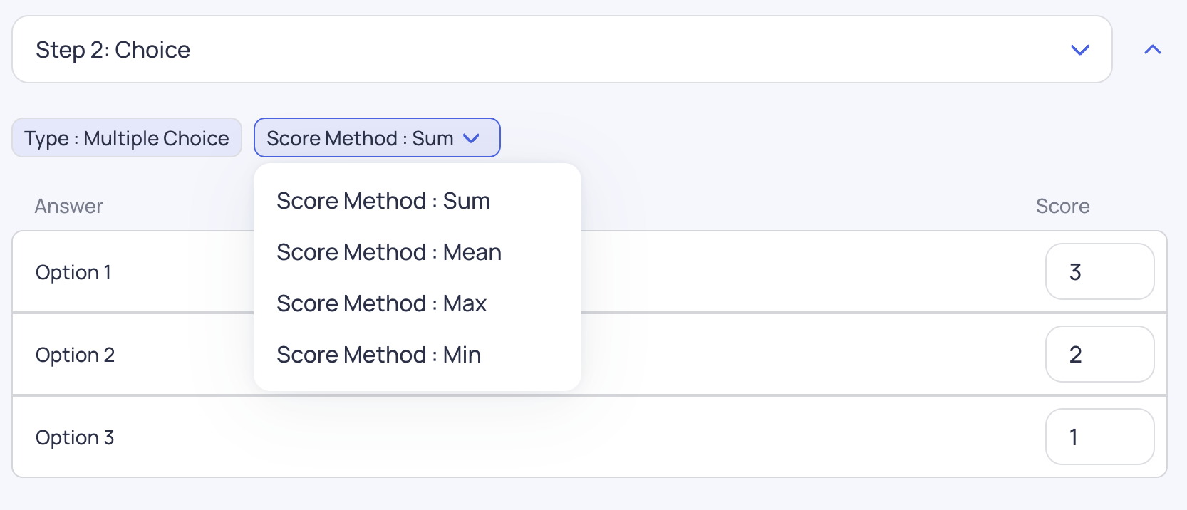The image size is (1187, 510).
Task: Edit the score field showing 2
Action: click(1099, 354)
